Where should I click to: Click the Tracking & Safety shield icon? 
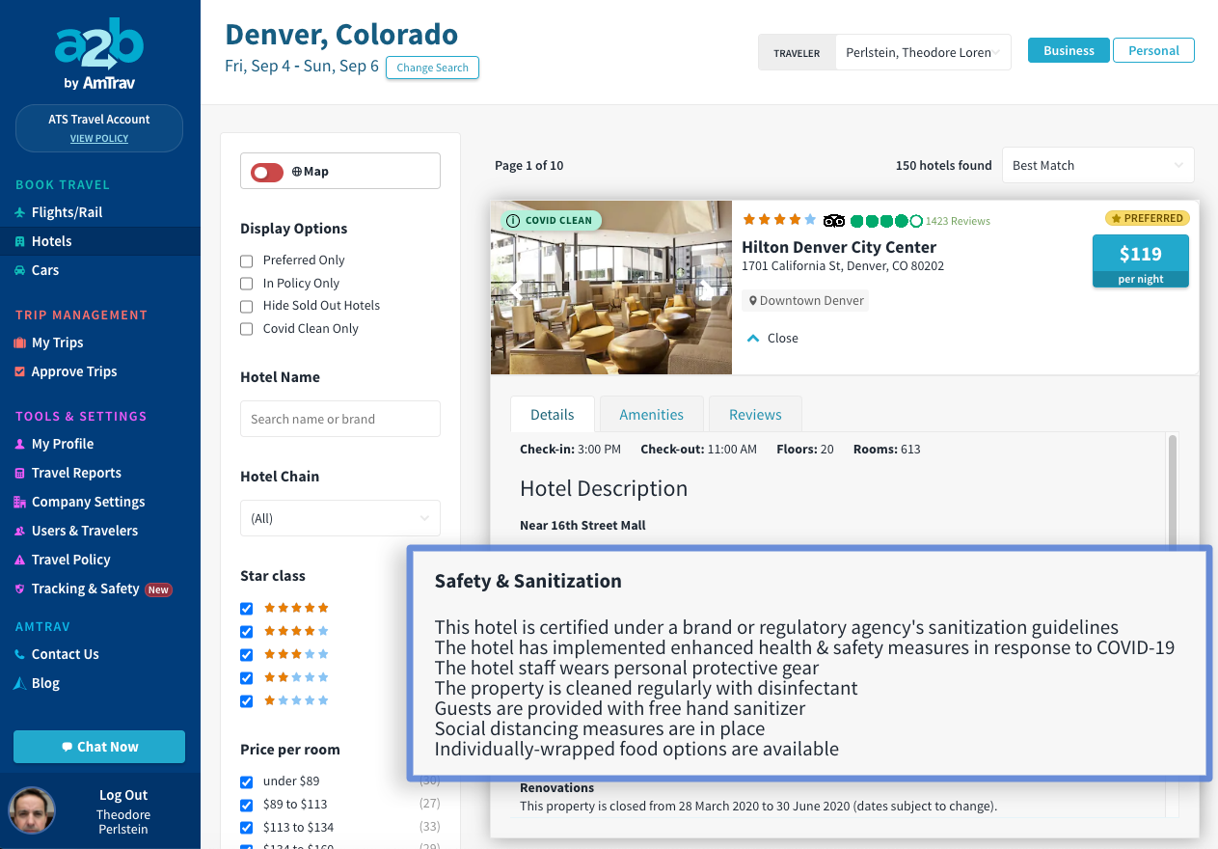pyautogui.click(x=20, y=589)
